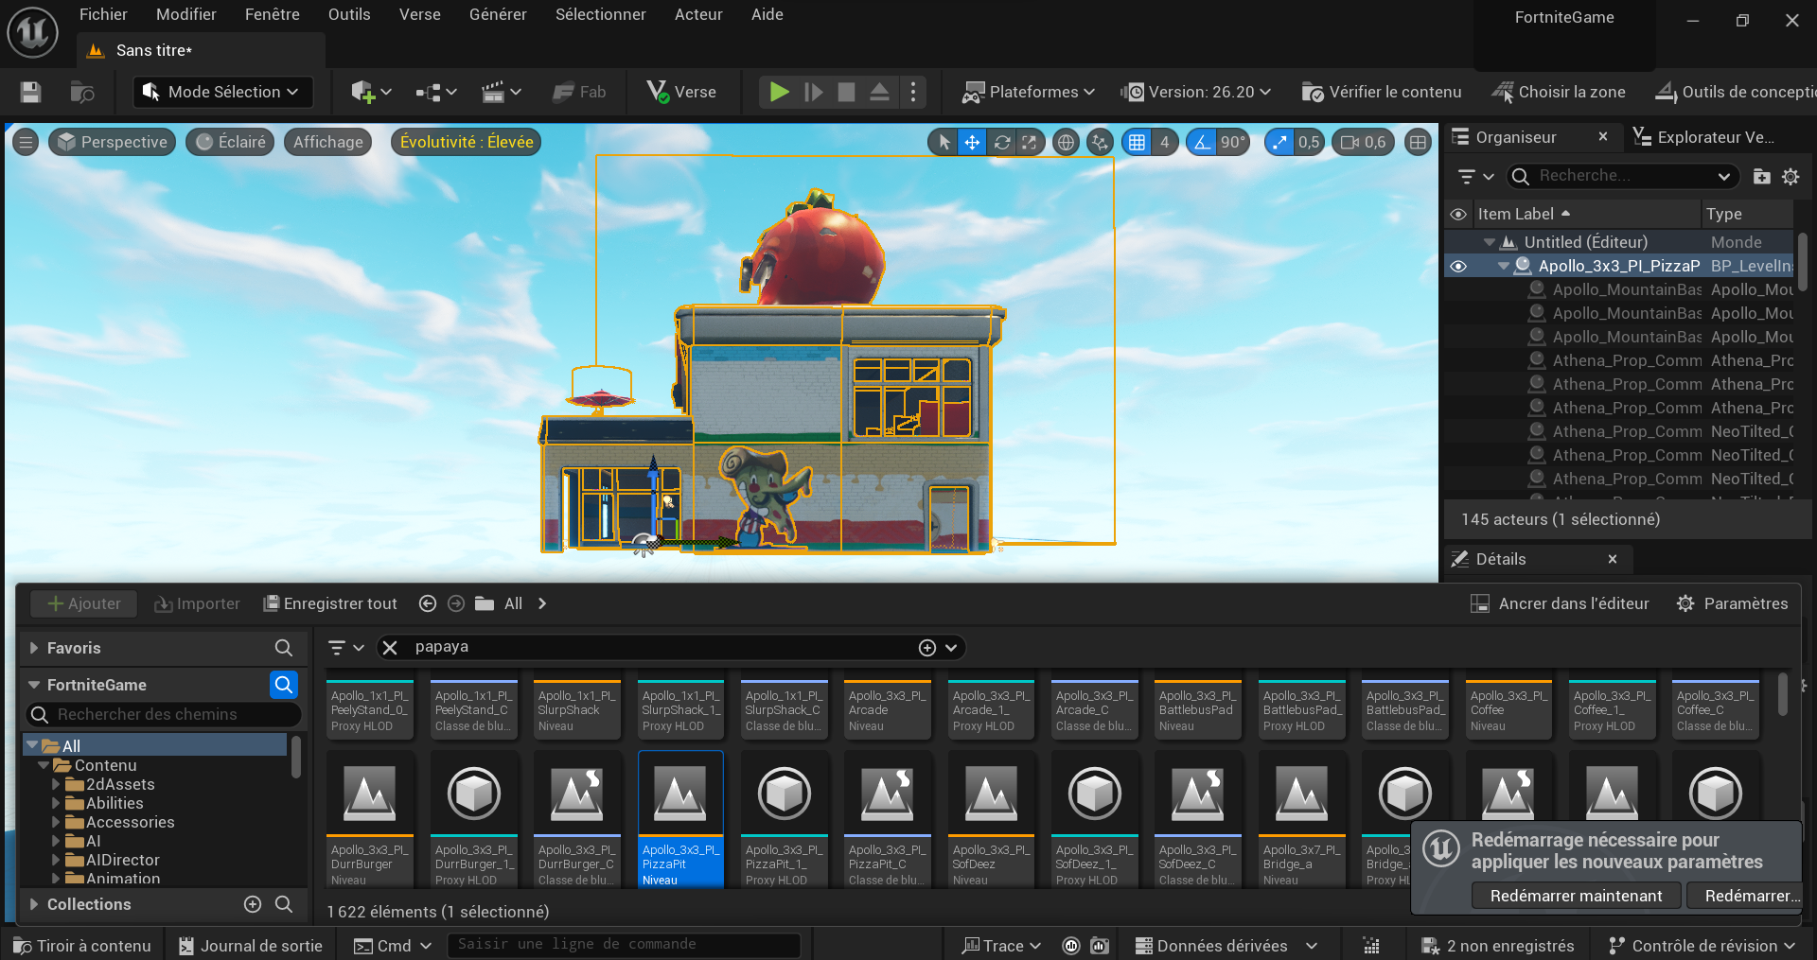Open the viewport hamburger menu icon
The image size is (1817, 960).
[x=26, y=142]
